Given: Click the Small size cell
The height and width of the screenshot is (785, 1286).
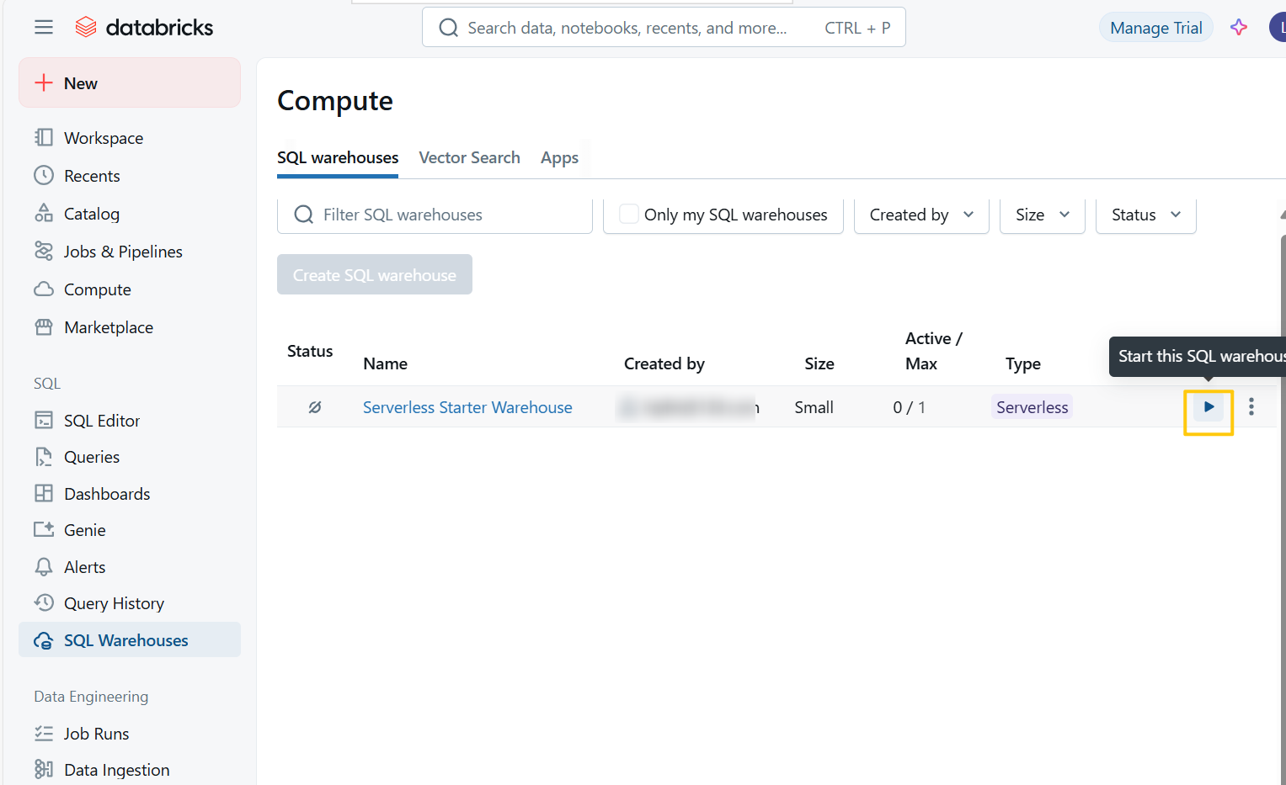Looking at the screenshot, I should 814,407.
